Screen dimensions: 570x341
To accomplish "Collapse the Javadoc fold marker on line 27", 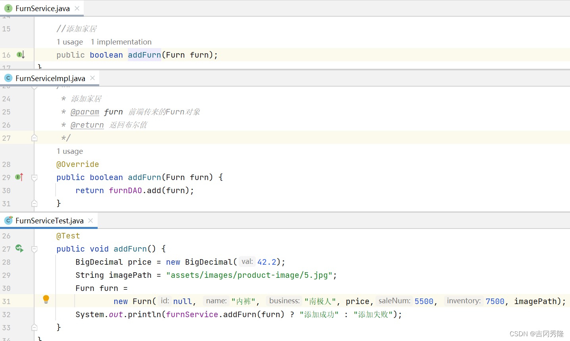I will click(35, 138).
